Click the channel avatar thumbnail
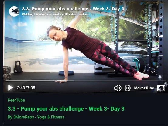This screenshot has width=168, height=126. tap(14, 12)
